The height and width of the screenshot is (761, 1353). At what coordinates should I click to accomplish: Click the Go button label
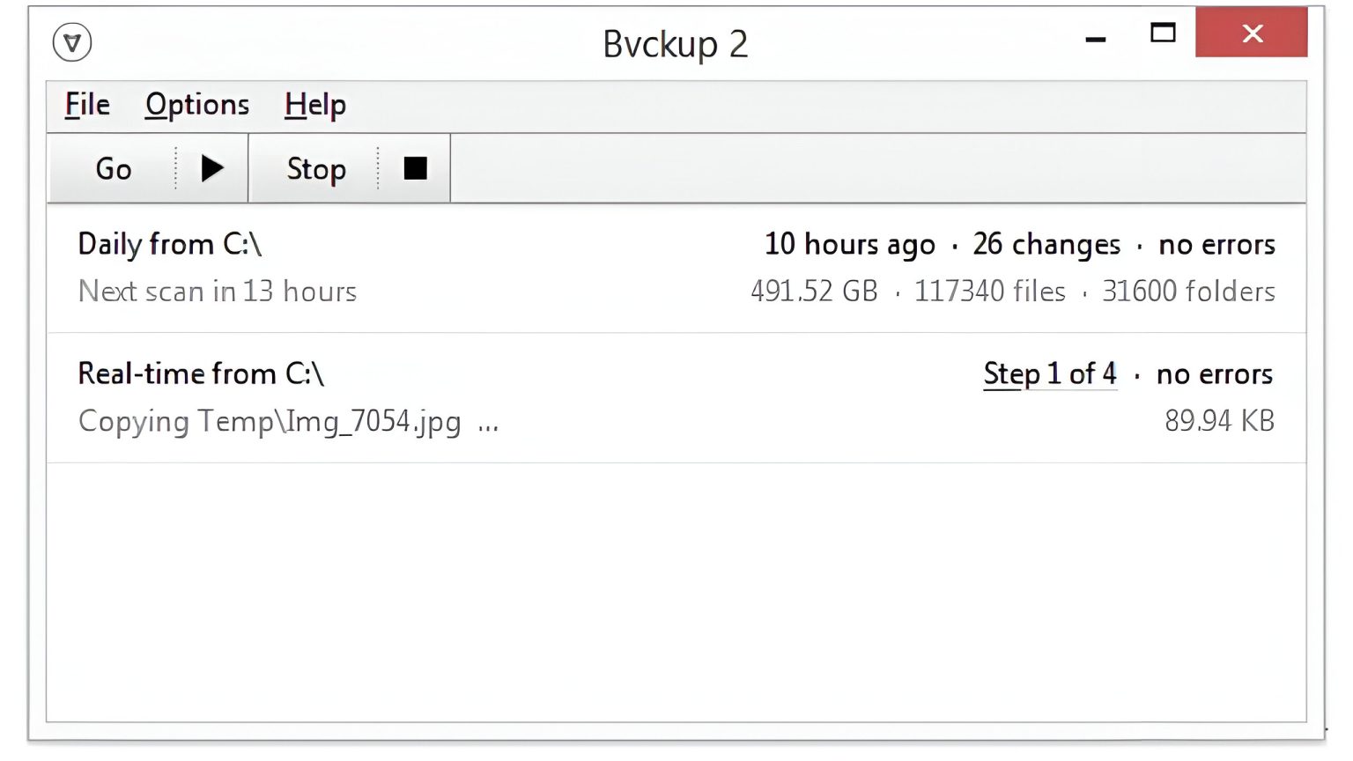(114, 169)
